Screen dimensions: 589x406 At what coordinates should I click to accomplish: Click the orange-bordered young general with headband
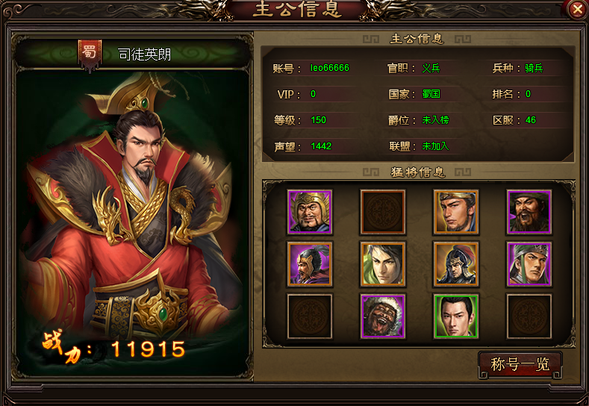click(455, 212)
